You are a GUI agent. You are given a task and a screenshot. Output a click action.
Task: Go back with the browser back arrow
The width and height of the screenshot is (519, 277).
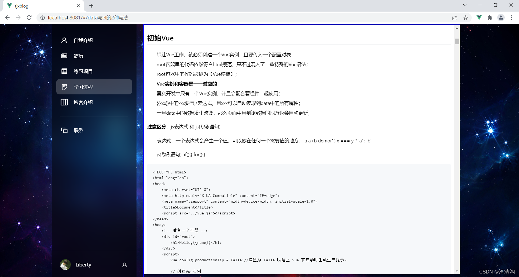(x=7, y=18)
